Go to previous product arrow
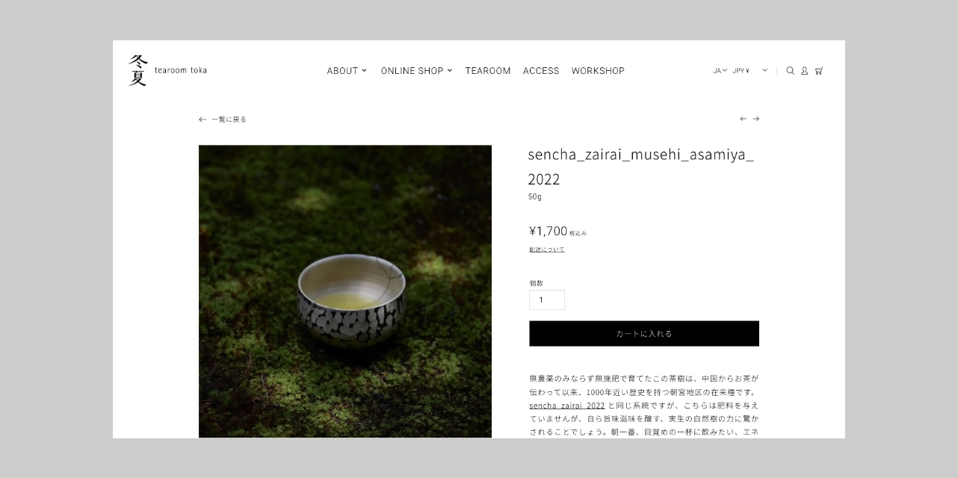Screen dimensions: 958x478 743,119
